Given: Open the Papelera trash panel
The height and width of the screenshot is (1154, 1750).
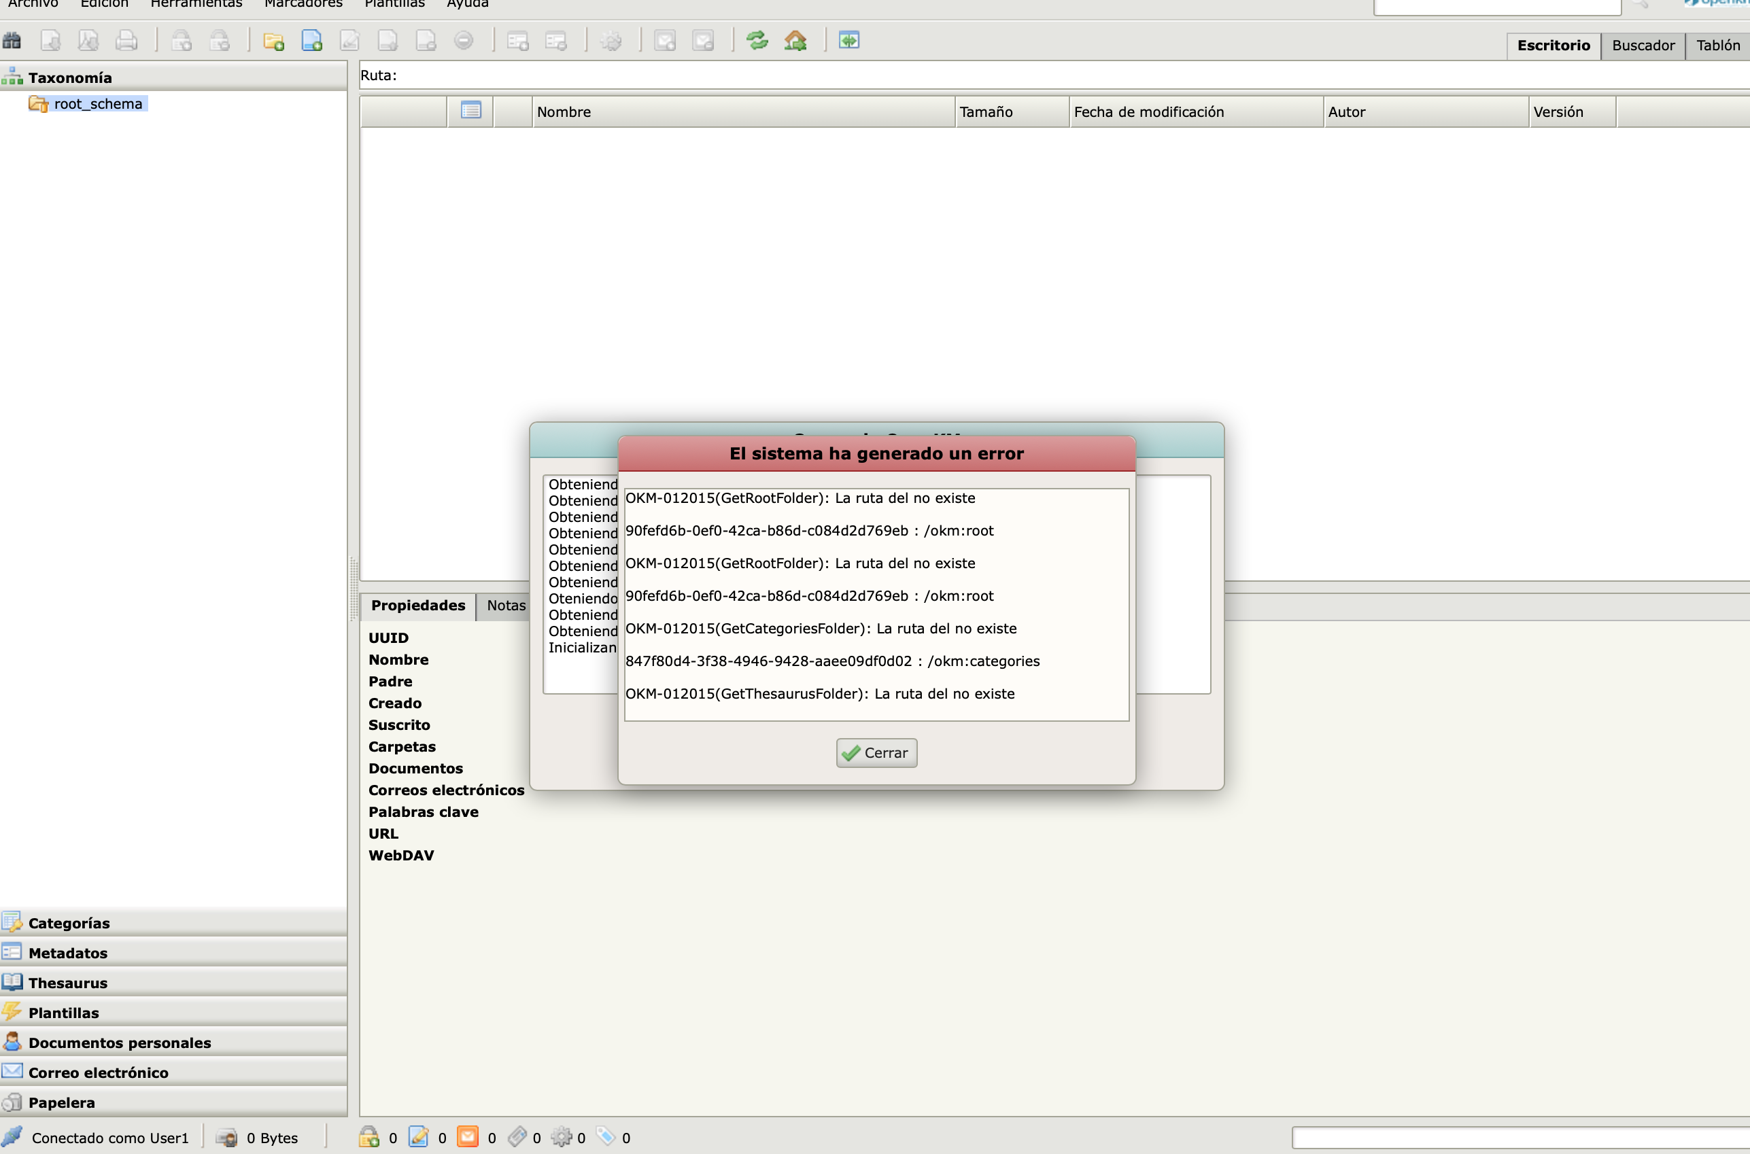Looking at the screenshot, I should 62,1102.
